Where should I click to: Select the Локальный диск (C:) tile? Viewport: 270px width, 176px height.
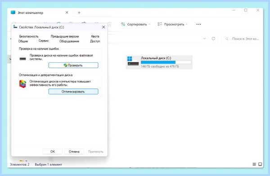point(159,62)
